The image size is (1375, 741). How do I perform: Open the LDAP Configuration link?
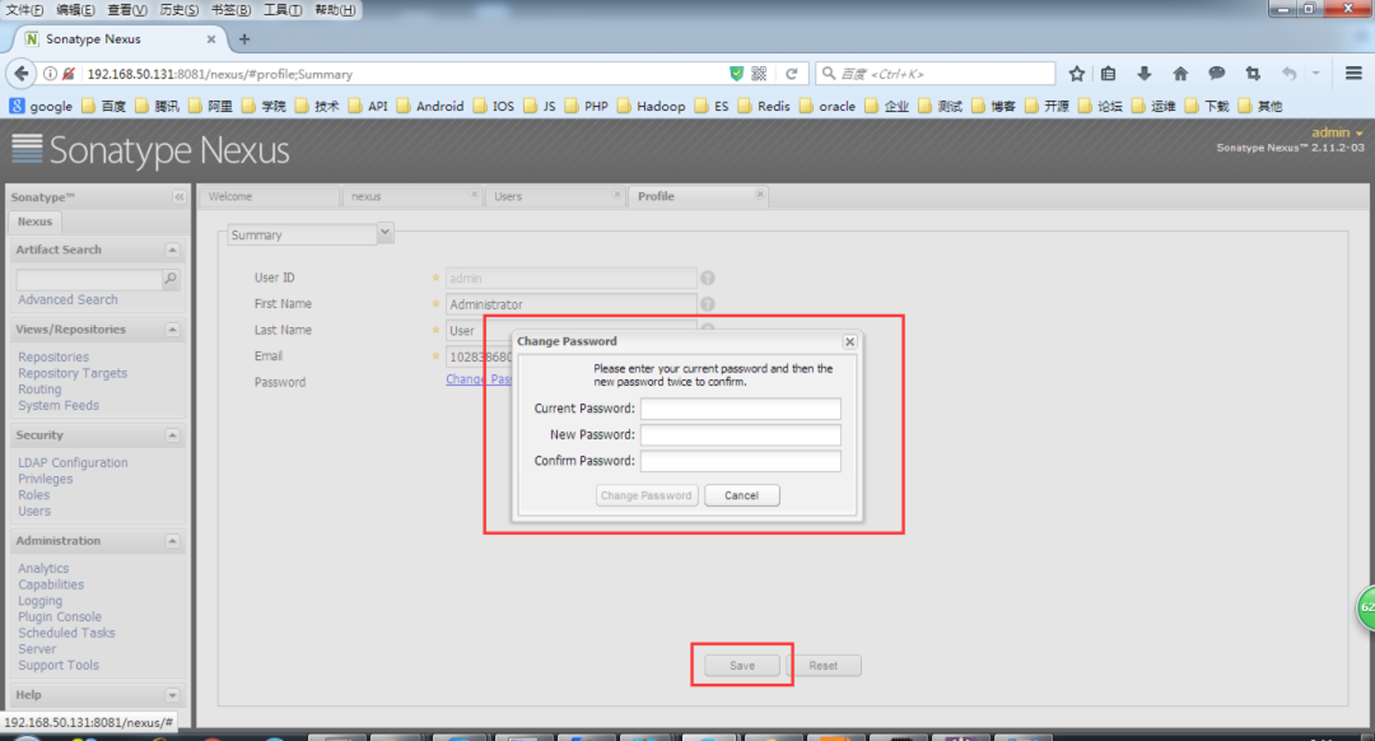(73, 463)
